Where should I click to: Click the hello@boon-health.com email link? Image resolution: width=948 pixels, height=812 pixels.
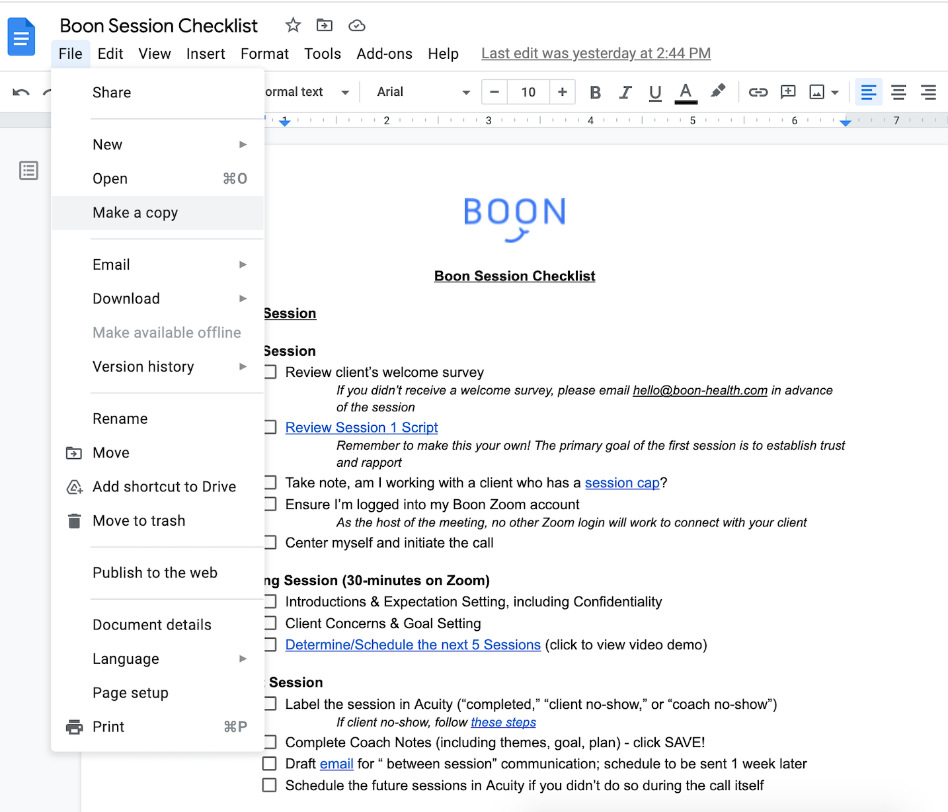pyautogui.click(x=700, y=391)
